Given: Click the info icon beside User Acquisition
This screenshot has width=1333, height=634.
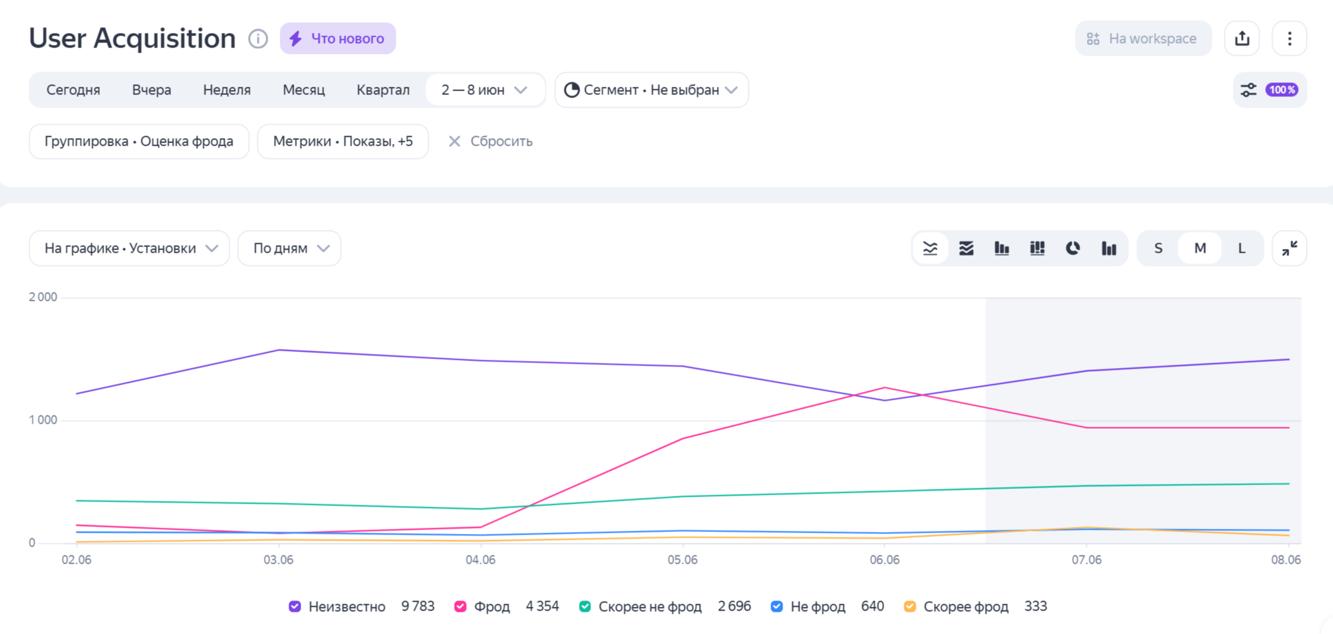Looking at the screenshot, I should point(257,39).
